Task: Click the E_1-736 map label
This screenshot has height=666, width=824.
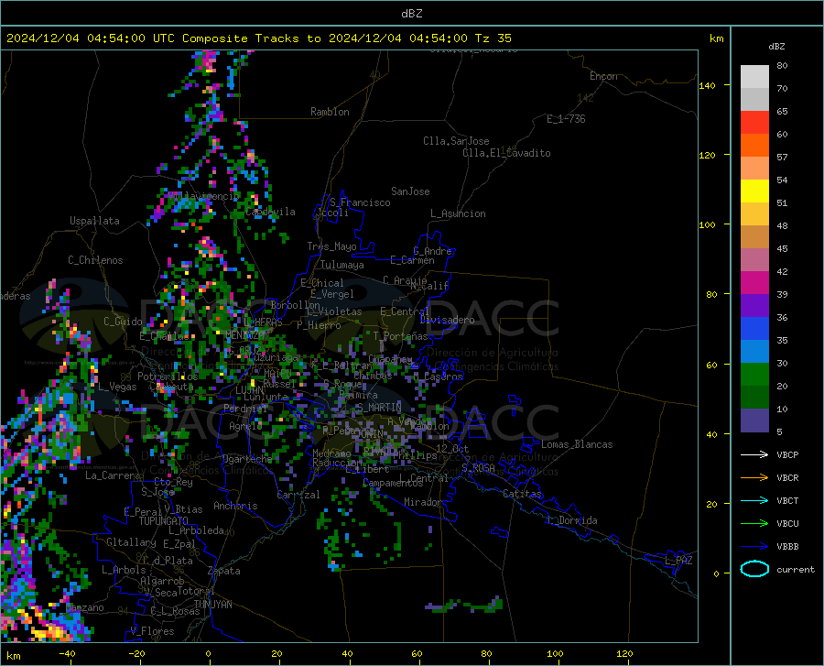Action: [x=566, y=119]
